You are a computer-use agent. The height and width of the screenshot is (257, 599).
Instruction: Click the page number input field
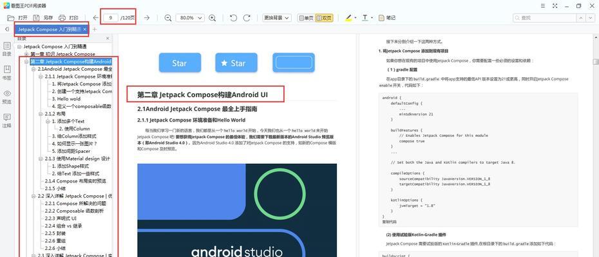[x=110, y=18]
